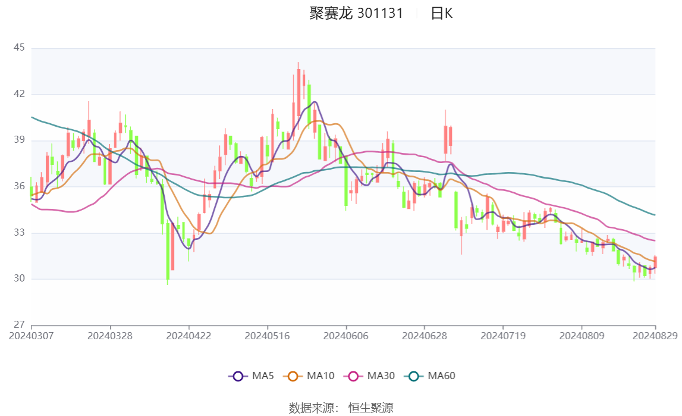Click the 39 price axis label
The image size is (682, 416).
point(19,140)
